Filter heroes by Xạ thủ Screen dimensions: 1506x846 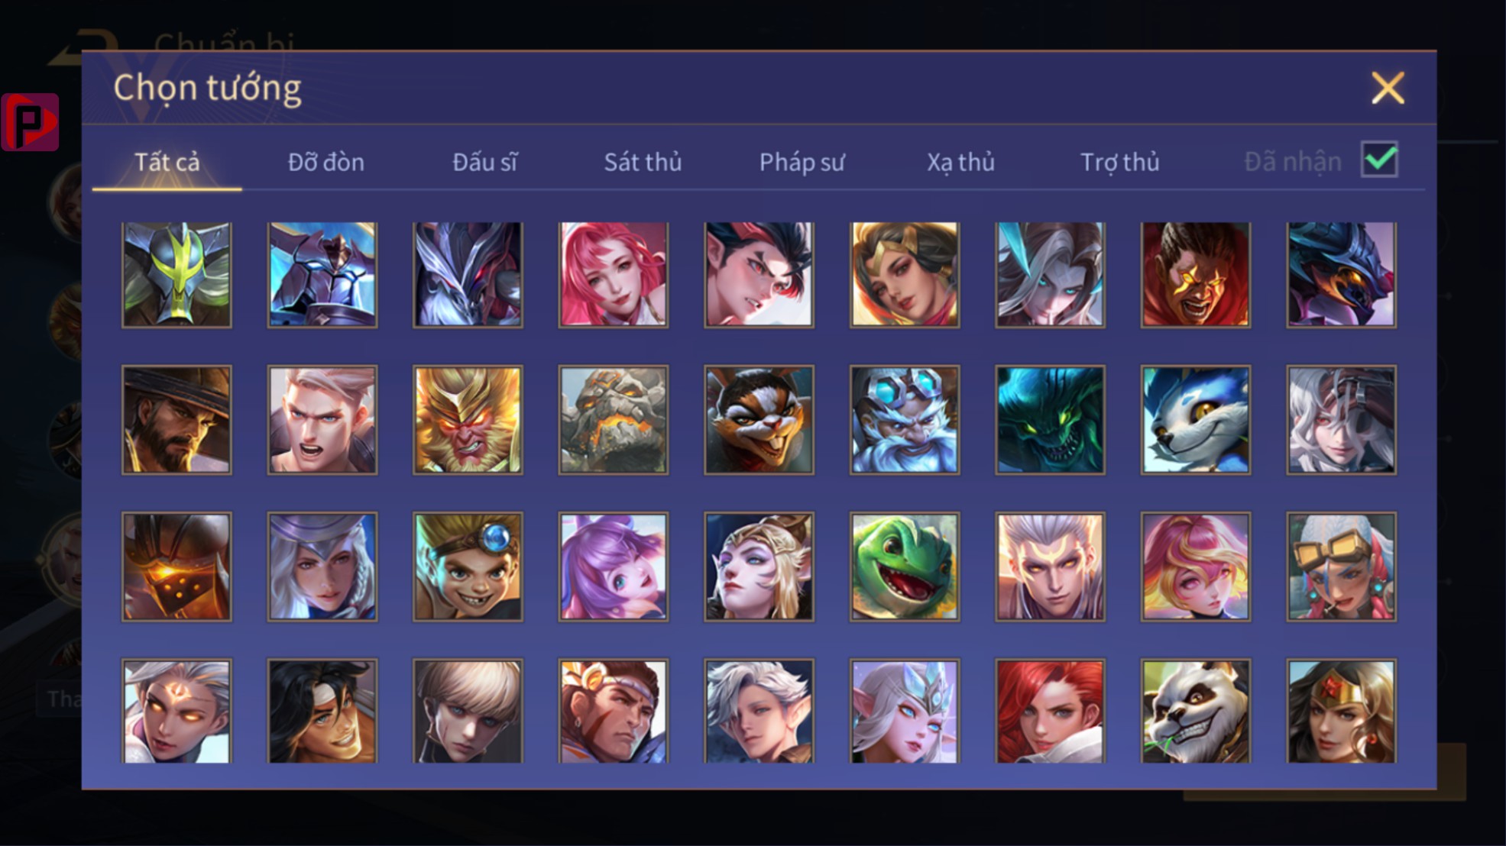click(960, 162)
